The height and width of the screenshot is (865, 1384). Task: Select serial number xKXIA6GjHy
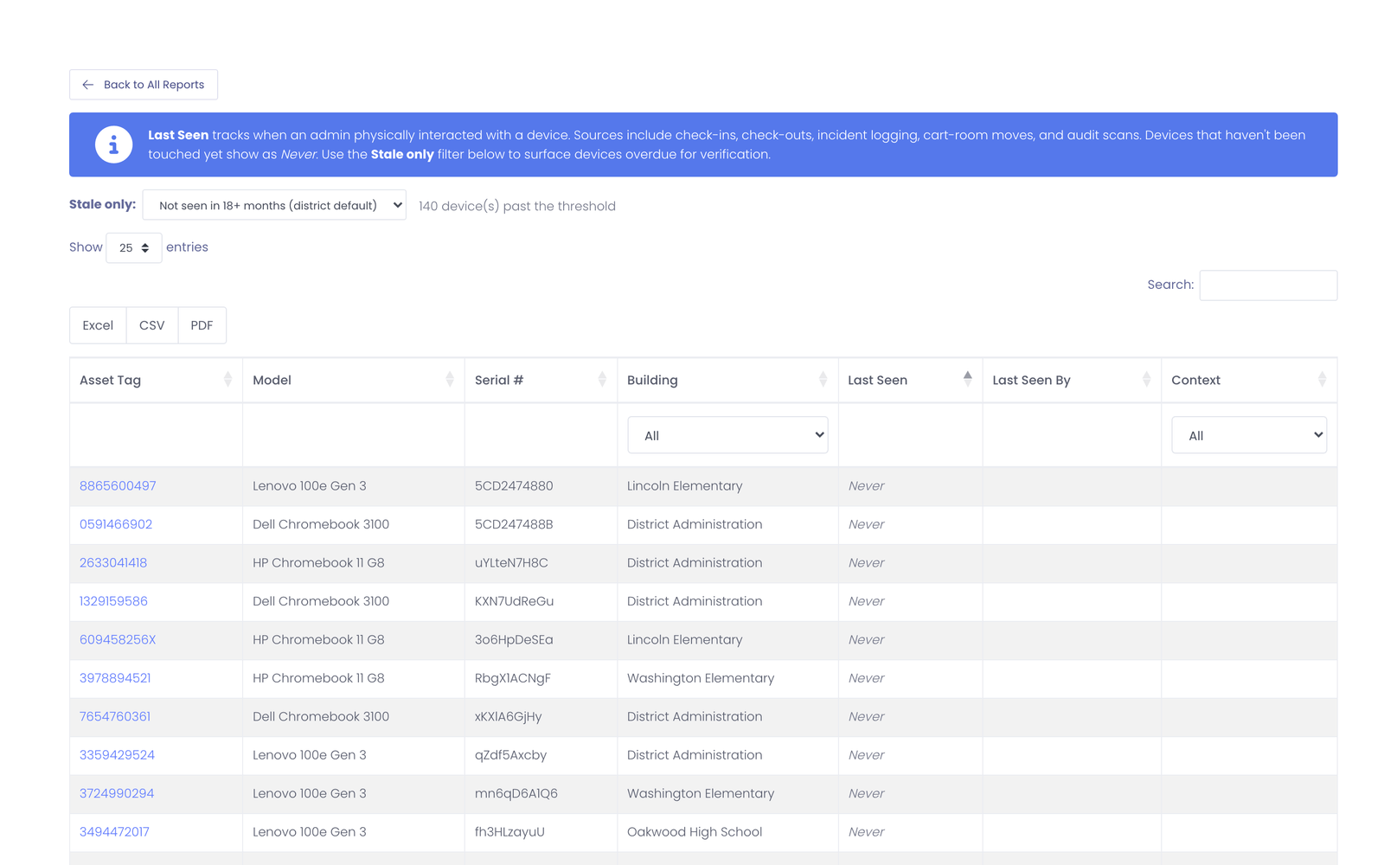click(508, 716)
